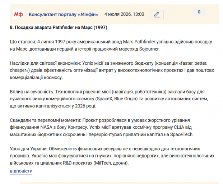
Task: Click the paragraph starting Вплив на сучасність
Action: pyautogui.click(x=109, y=99)
